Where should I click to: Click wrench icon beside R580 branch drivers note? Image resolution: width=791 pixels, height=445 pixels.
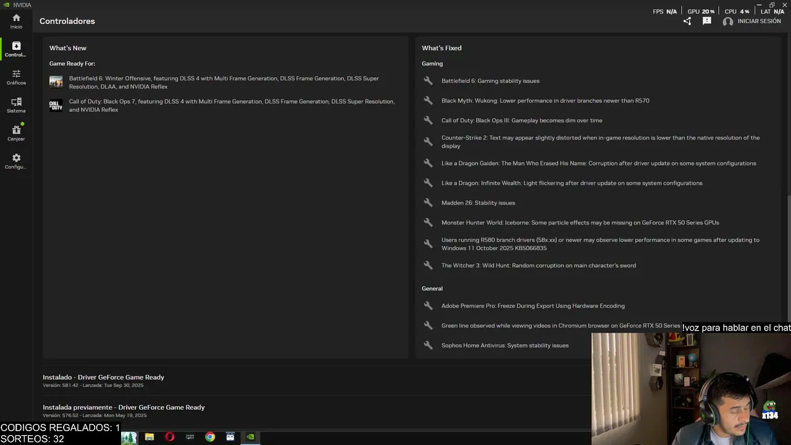click(428, 244)
